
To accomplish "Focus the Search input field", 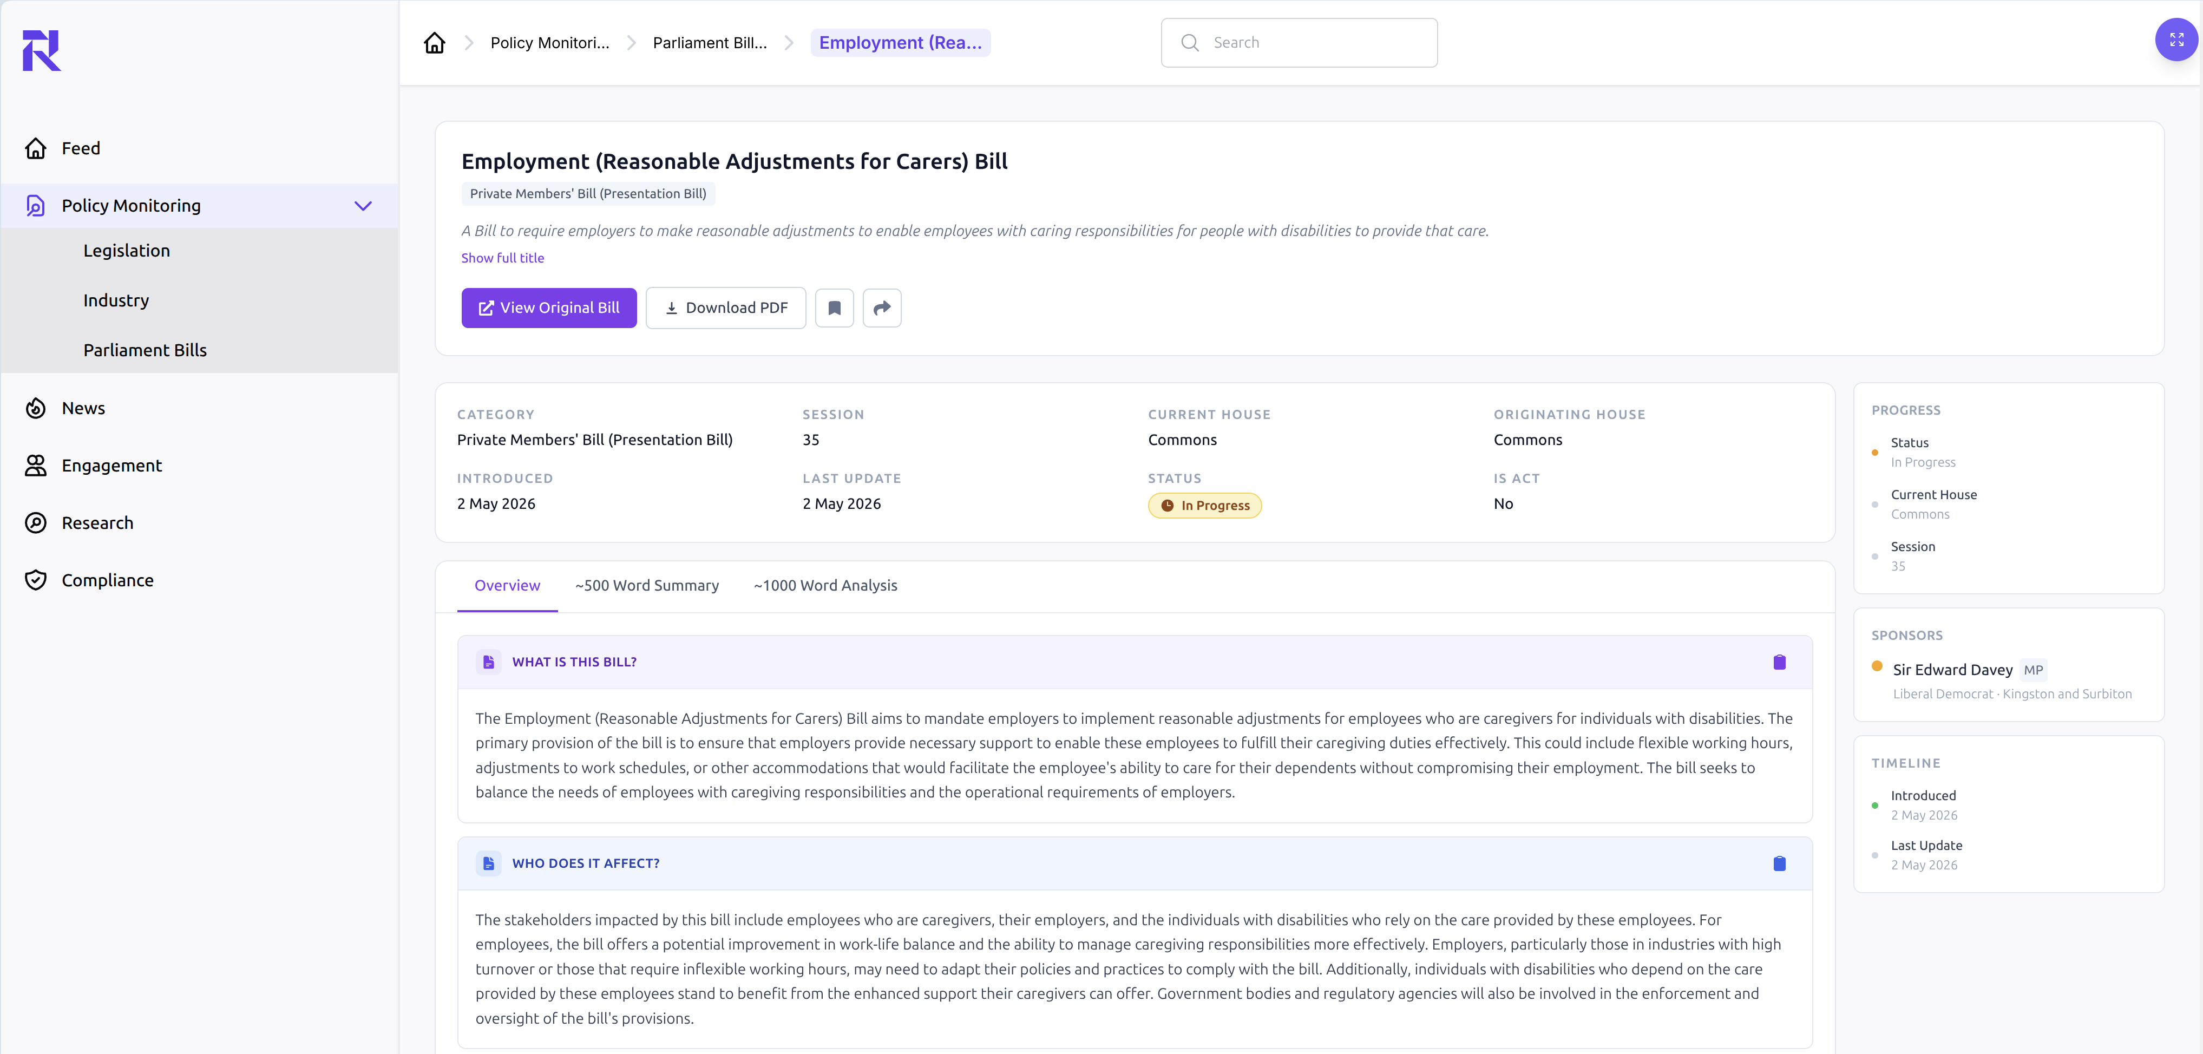I will click(1299, 43).
